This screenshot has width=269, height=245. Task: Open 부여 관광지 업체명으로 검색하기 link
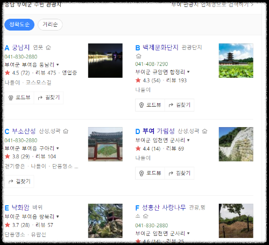point(213,4)
